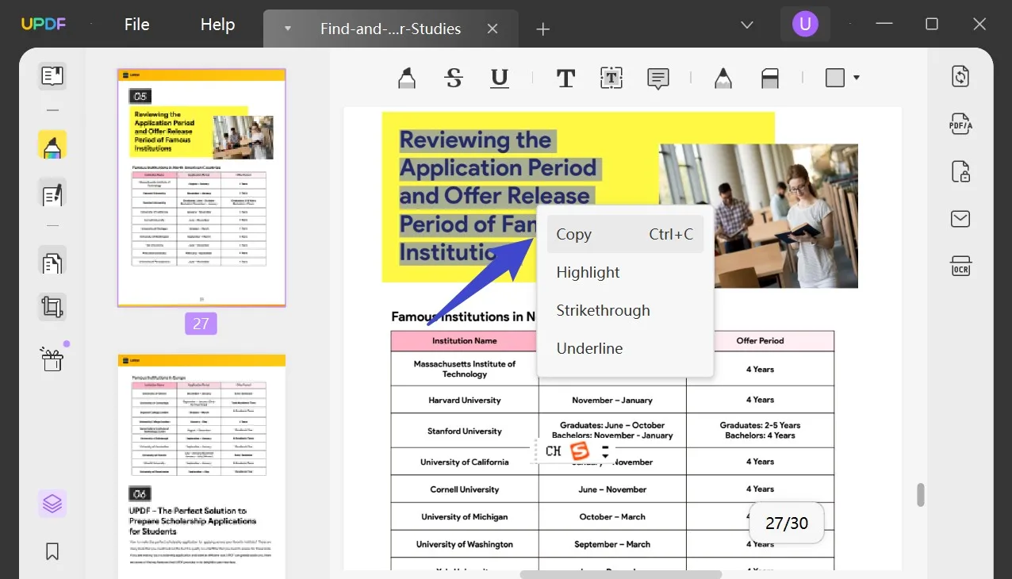Viewport: 1012px width, 579px height.
Task: Open the OCR recognition tool
Action: tap(960, 266)
